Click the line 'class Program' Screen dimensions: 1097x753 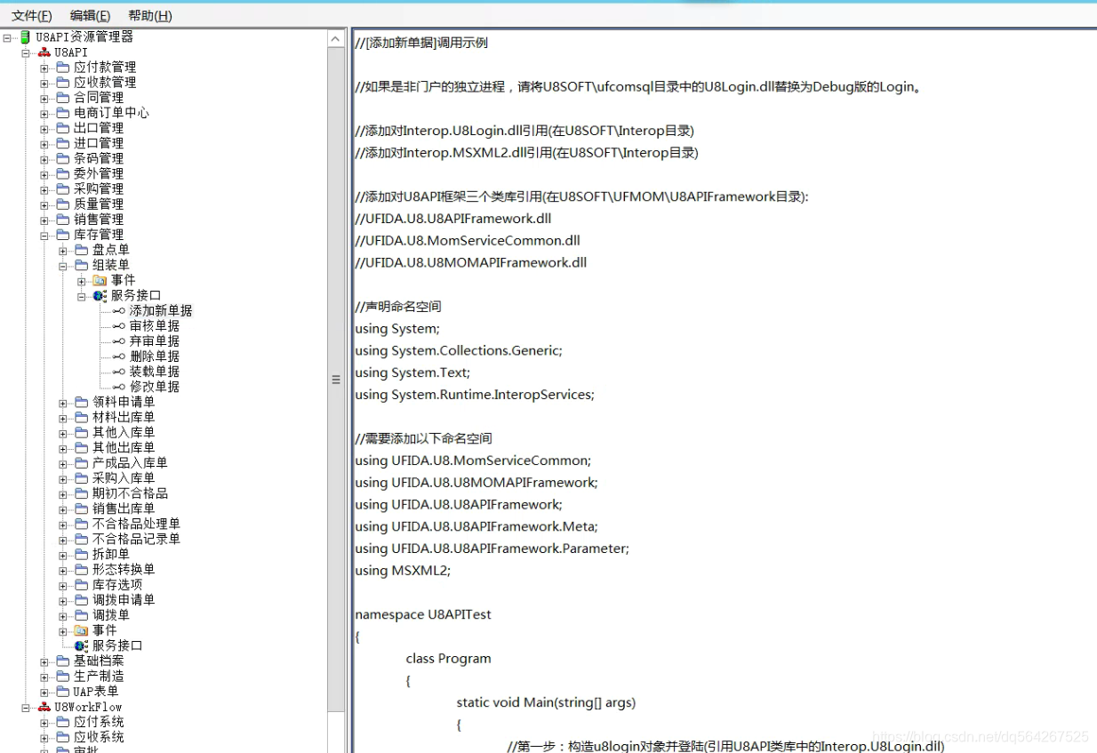[449, 659]
